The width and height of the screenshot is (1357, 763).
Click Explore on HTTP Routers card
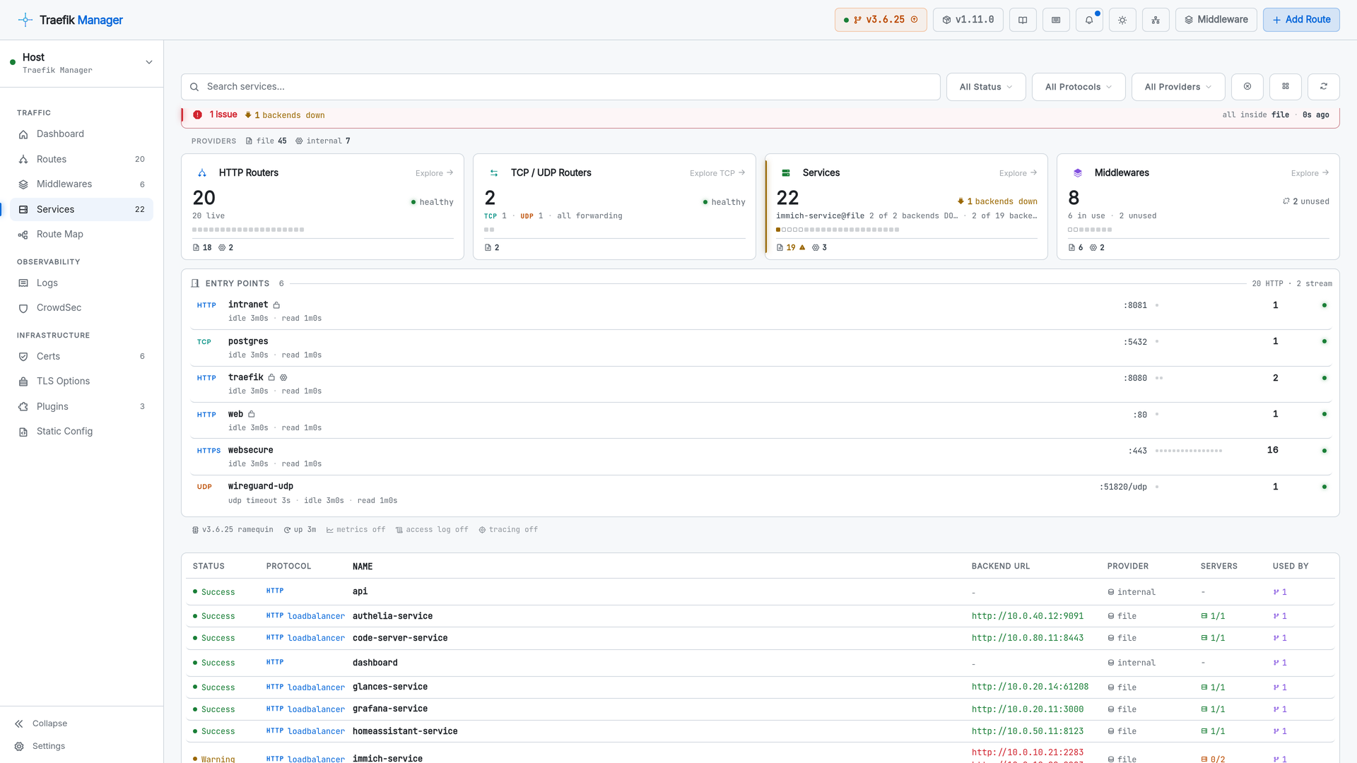434,173
